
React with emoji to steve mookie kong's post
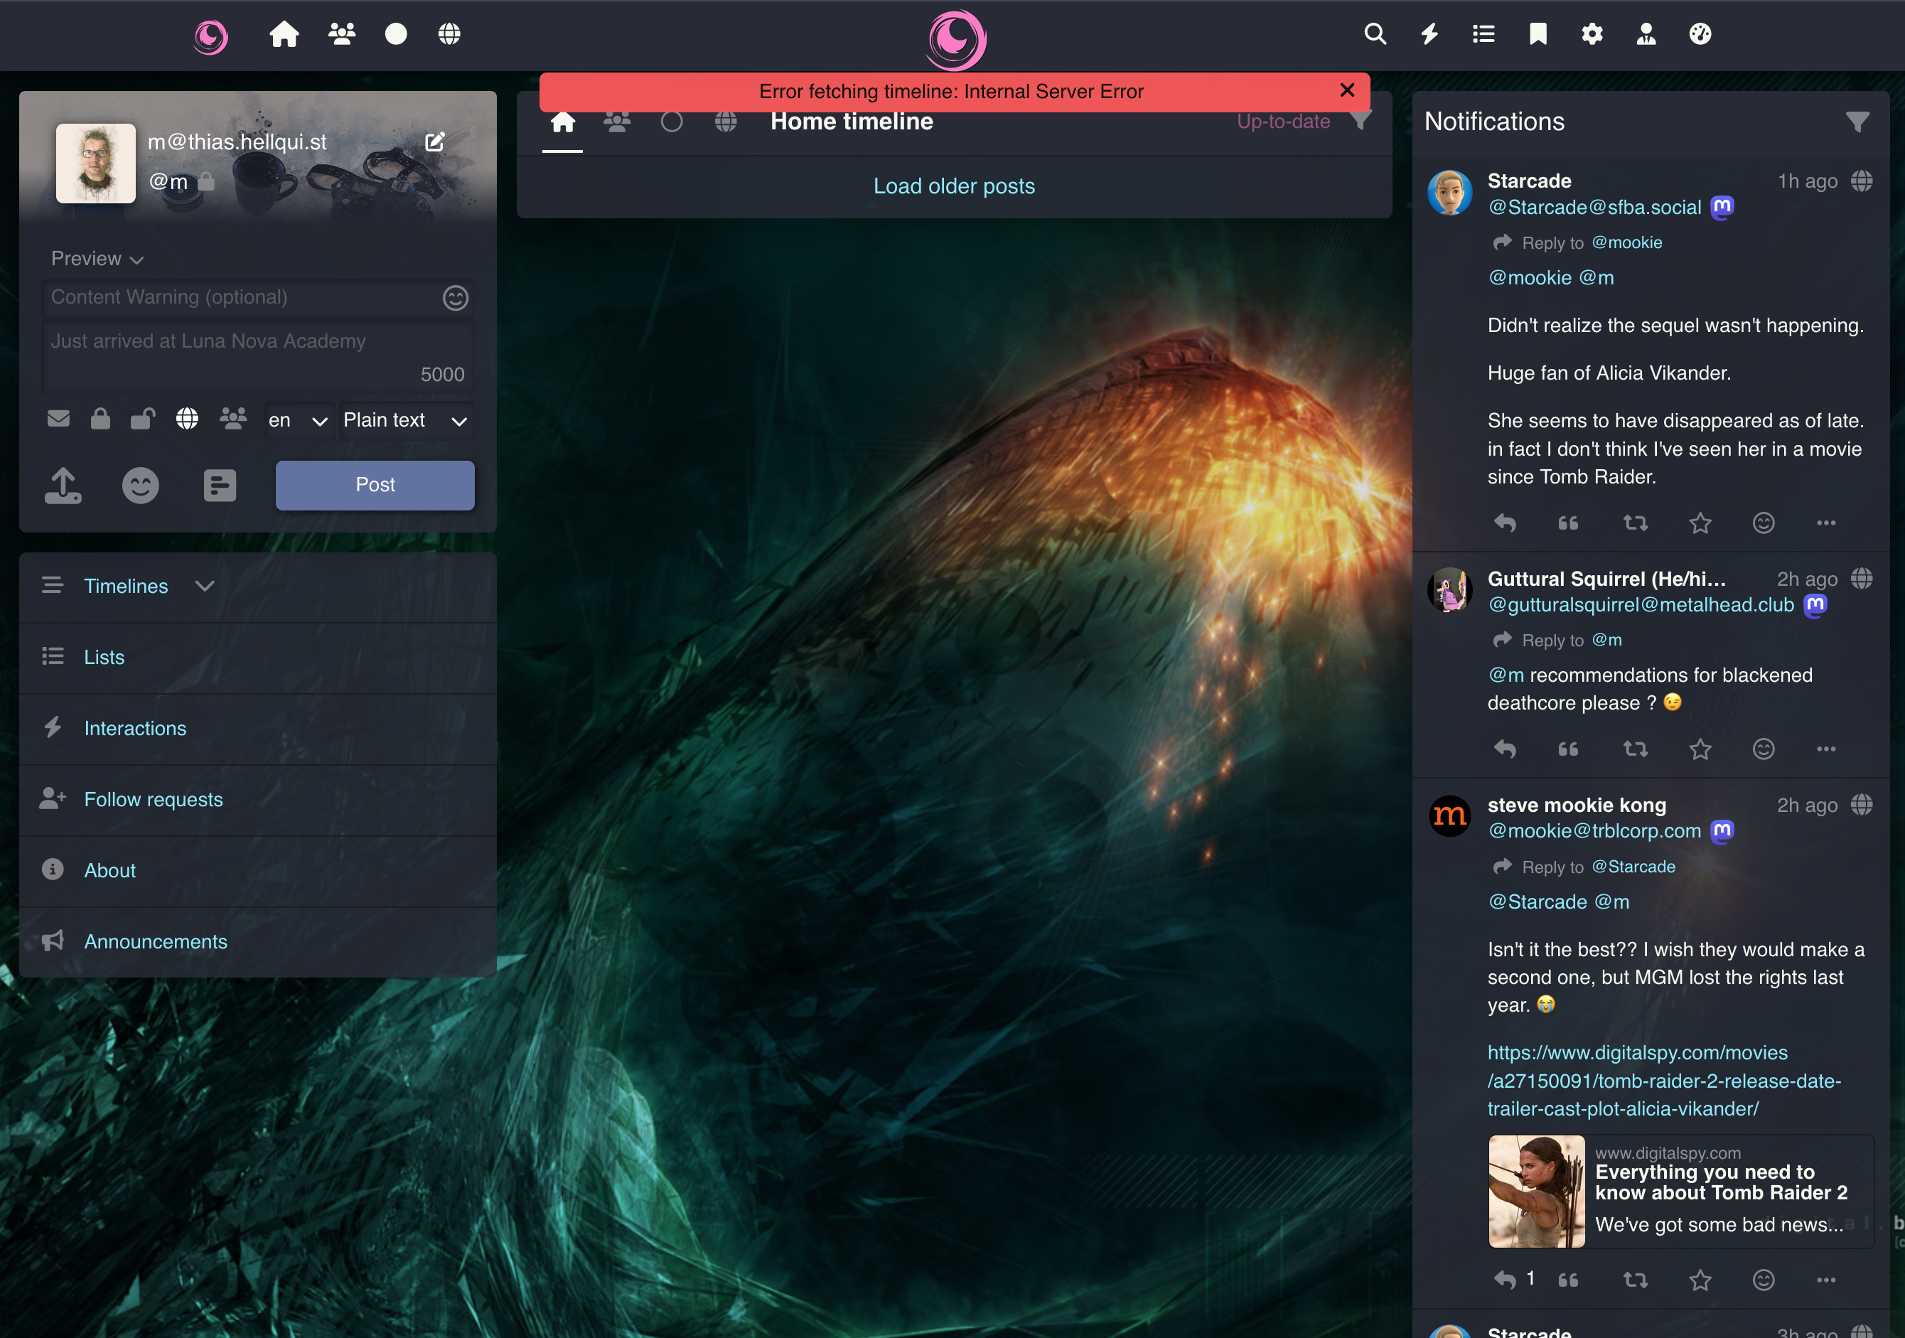click(x=1763, y=1280)
